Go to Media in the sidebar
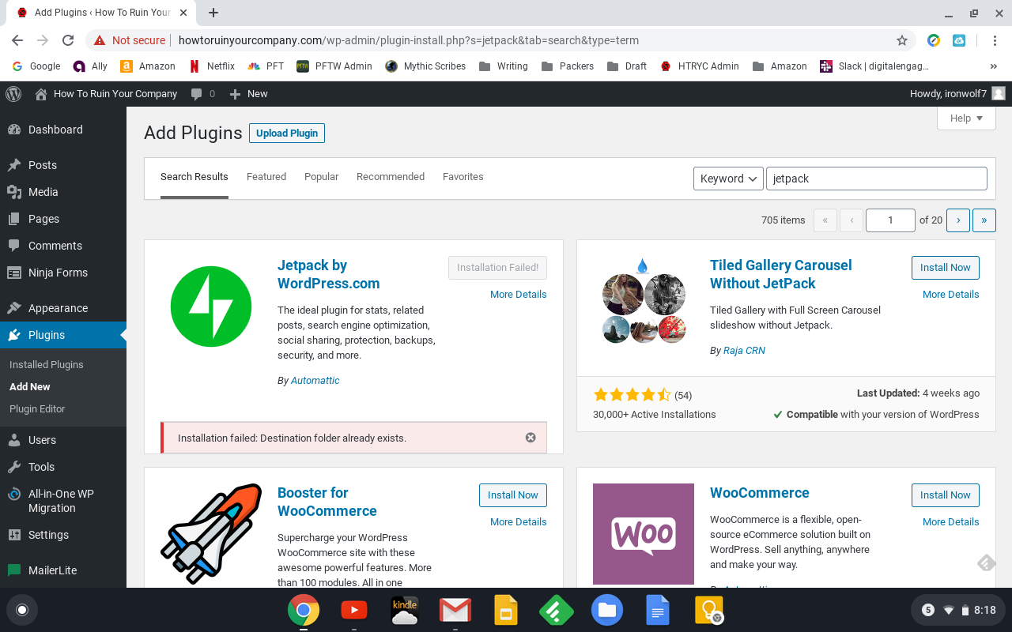Viewport: 1012px width, 632px height. (x=63, y=192)
